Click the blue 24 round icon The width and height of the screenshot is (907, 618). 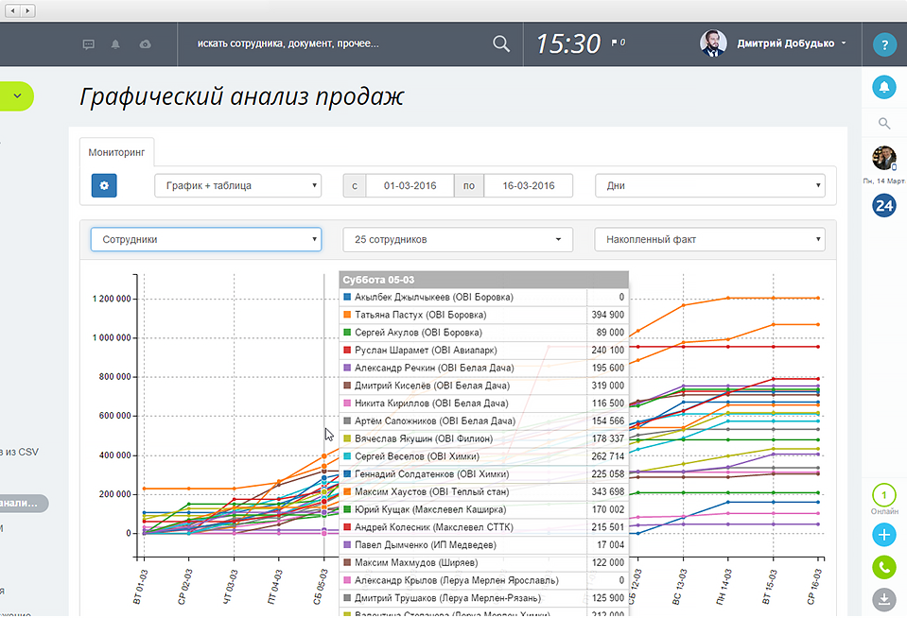(x=884, y=205)
